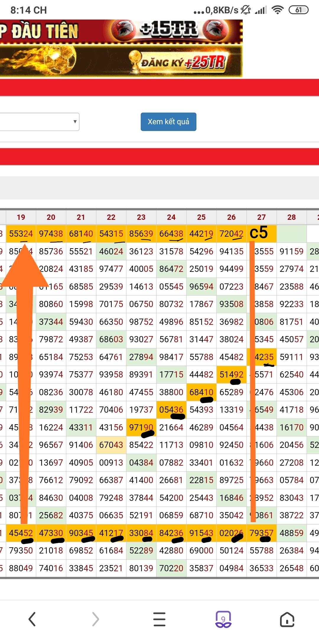Tap the highlighted cell 55324
This screenshot has height=639, width=319.
(21, 234)
